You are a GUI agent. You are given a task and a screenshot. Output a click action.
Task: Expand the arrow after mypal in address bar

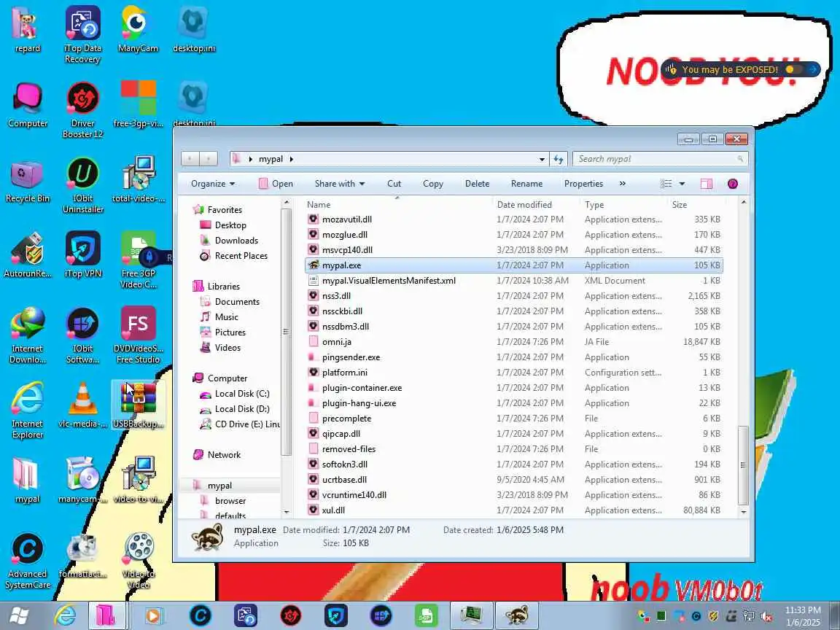(x=292, y=159)
